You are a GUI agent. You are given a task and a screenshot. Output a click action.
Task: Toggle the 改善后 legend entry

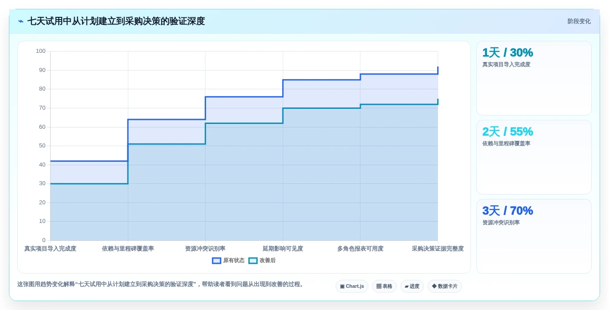pos(262,261)
